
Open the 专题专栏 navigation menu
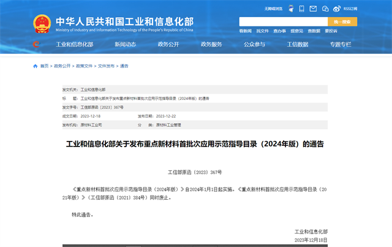[341, 45]
